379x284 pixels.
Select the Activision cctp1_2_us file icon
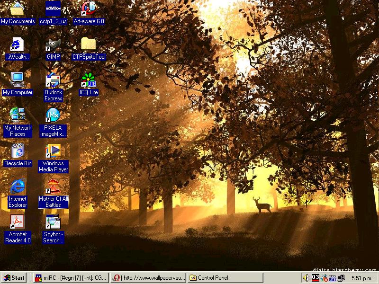tap(53, 9)
